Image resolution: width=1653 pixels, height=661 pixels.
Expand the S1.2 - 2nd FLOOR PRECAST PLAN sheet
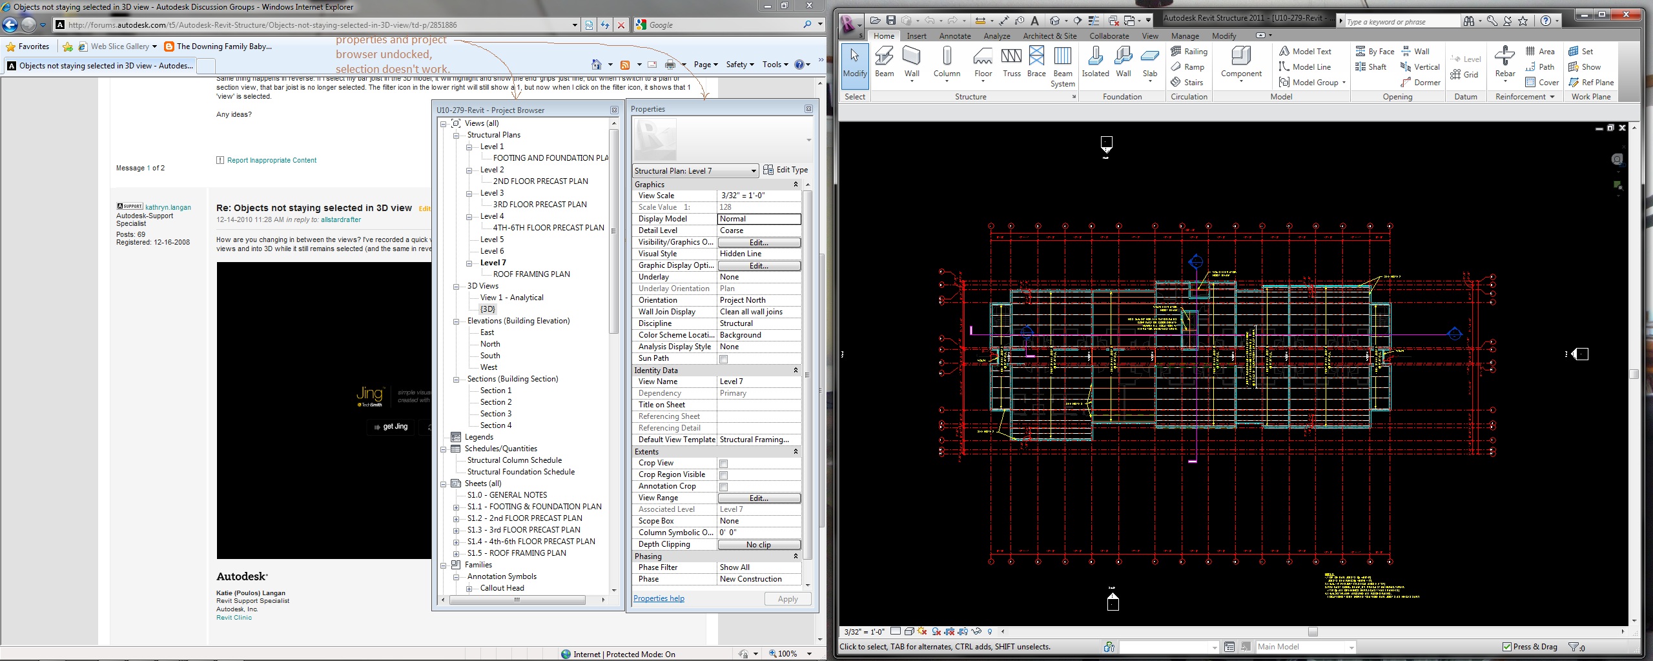(457, 519)
